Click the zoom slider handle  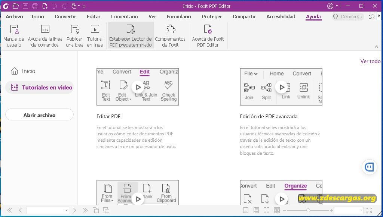point(308,210)
